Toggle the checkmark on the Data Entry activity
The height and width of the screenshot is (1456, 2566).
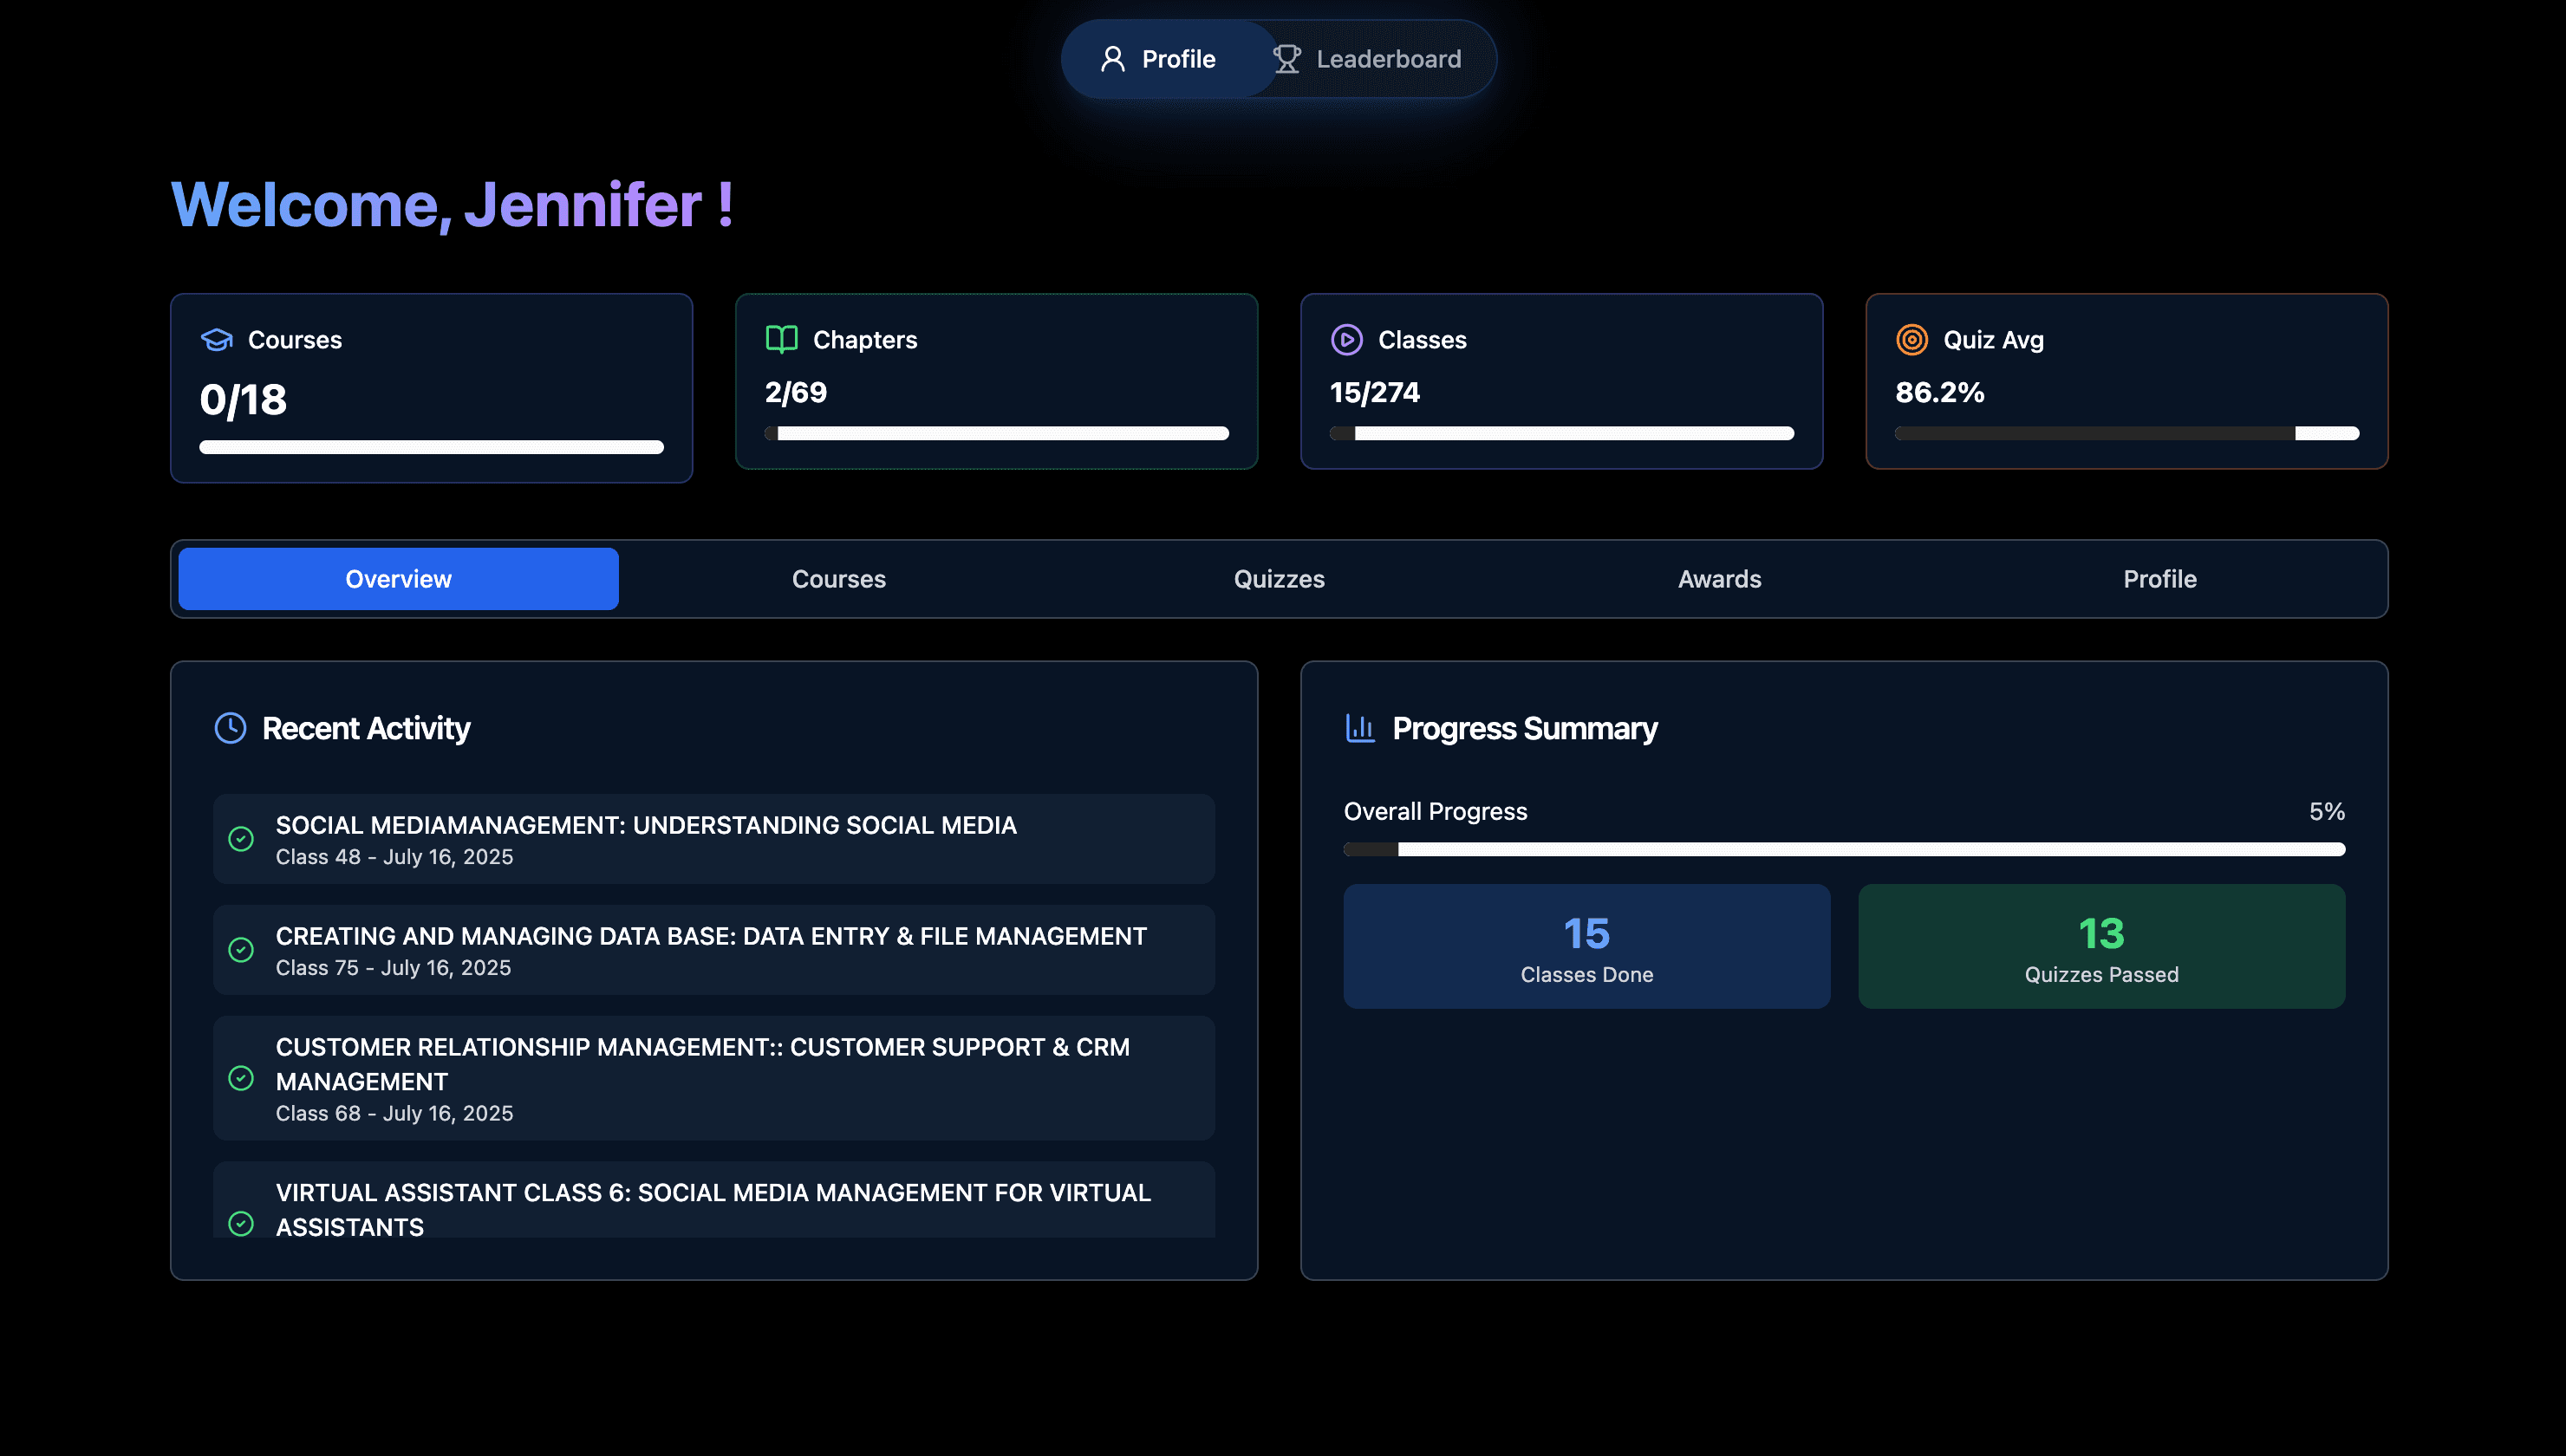point(241,950)
